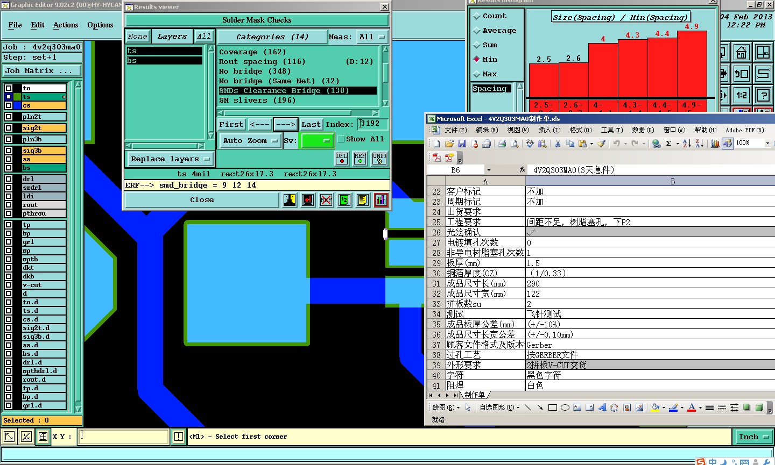Click the Sogou input method tray icon
Image resolution: width=775 pixels, height=465 pixels.
[700, 462]
